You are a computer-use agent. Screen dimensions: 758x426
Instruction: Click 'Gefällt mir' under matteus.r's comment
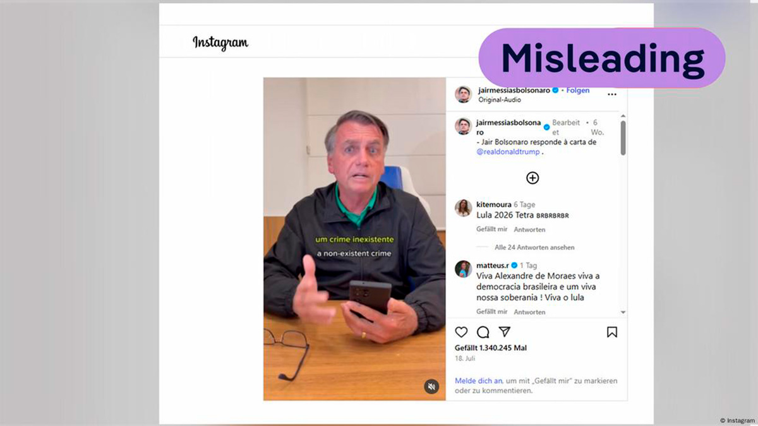pos(492,312)
